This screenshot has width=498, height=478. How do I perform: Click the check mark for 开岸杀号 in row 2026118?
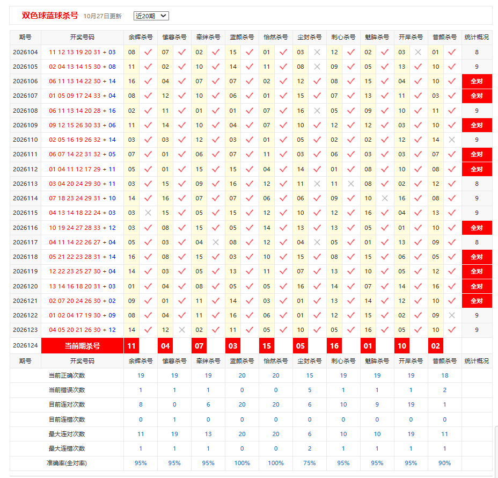point(418,257)
